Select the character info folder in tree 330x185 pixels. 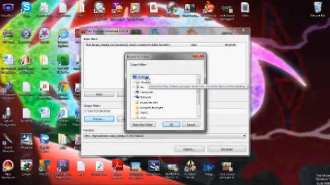tap(146, 102)
